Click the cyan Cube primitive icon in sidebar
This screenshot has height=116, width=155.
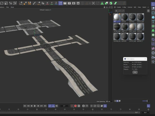153,17
